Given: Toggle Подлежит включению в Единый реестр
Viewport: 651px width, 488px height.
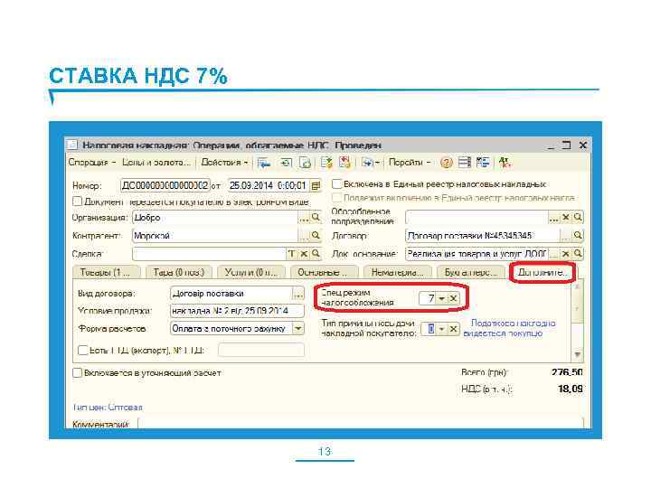Looking at the screenshot, I should [x=336, y=198].
